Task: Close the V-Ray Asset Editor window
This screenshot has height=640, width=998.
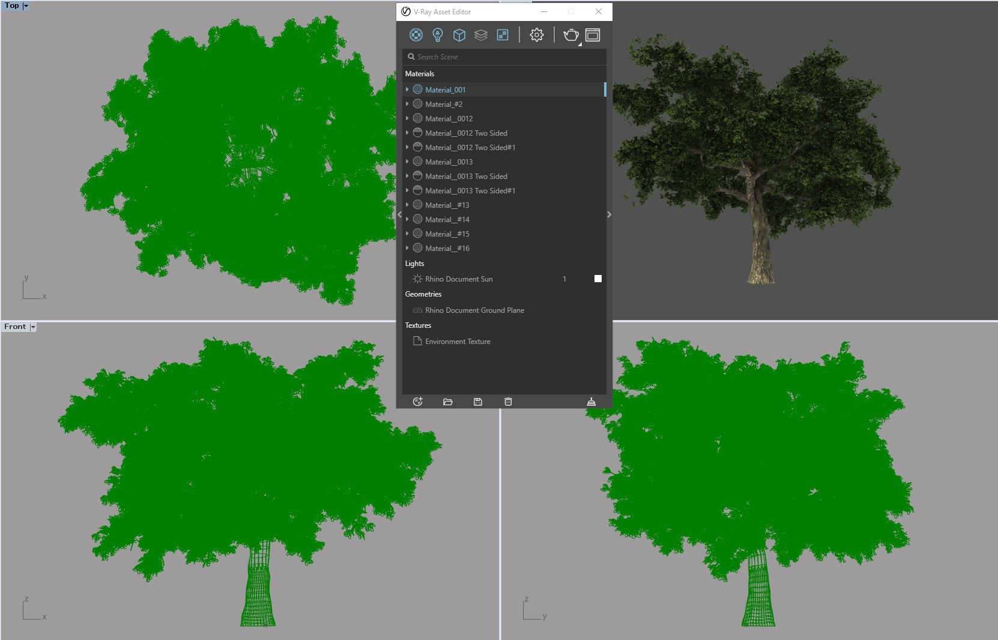Action: coord(598,11)
